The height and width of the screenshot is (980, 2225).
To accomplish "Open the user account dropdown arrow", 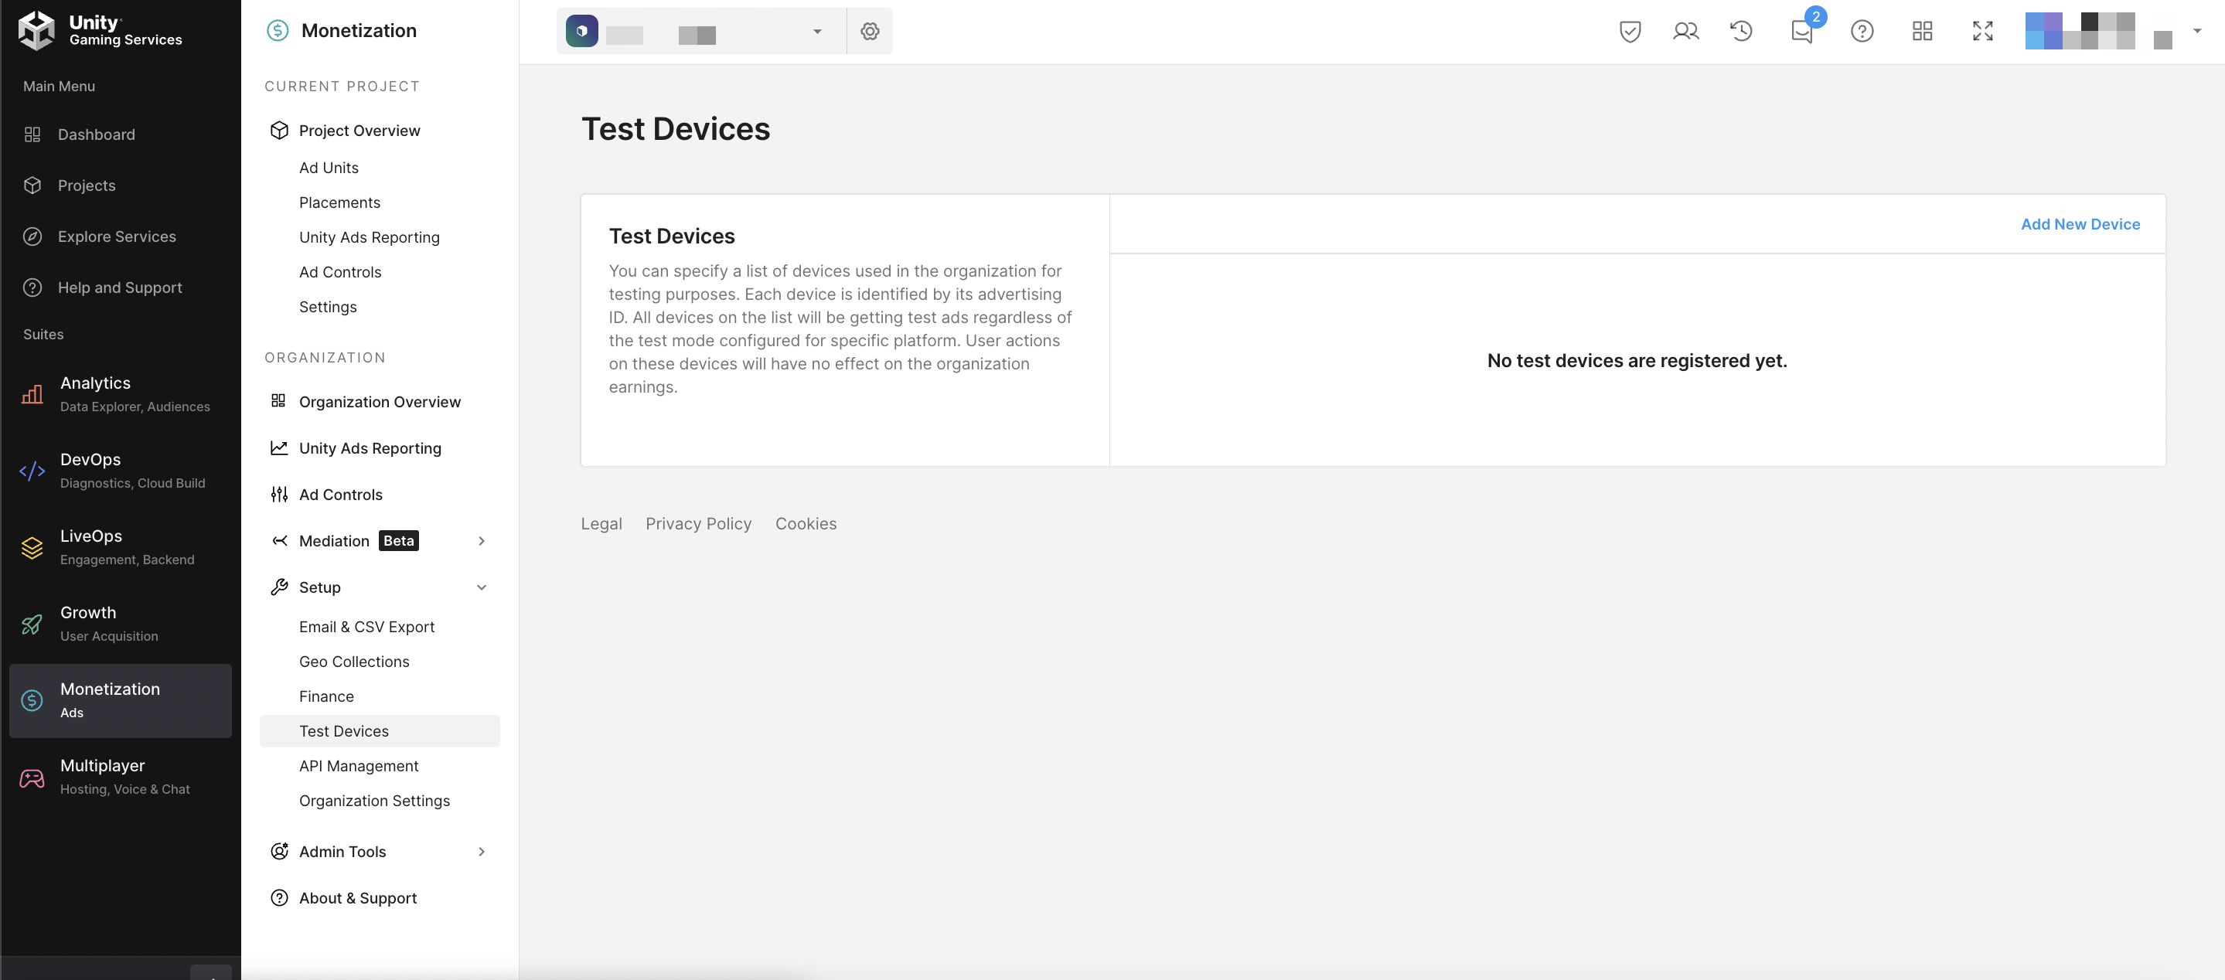I will [x=2197, y=31].
